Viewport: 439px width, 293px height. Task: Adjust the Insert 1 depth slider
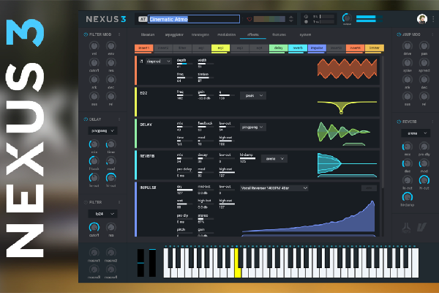(x=184, y=64)
